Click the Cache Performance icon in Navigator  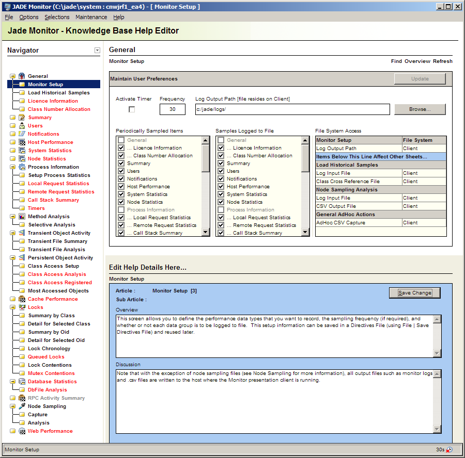(22, 299)
